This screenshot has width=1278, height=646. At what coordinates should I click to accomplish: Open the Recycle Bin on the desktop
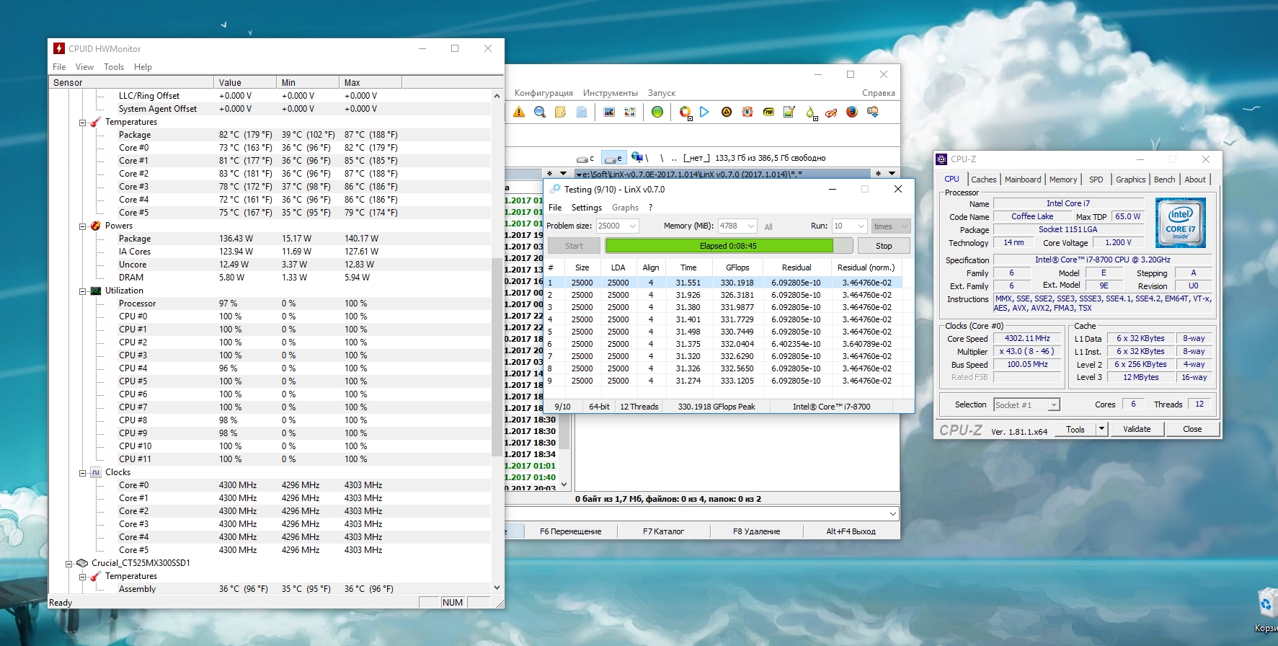pos(1266,604)
